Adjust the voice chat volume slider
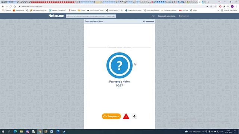 click(150, 22)
